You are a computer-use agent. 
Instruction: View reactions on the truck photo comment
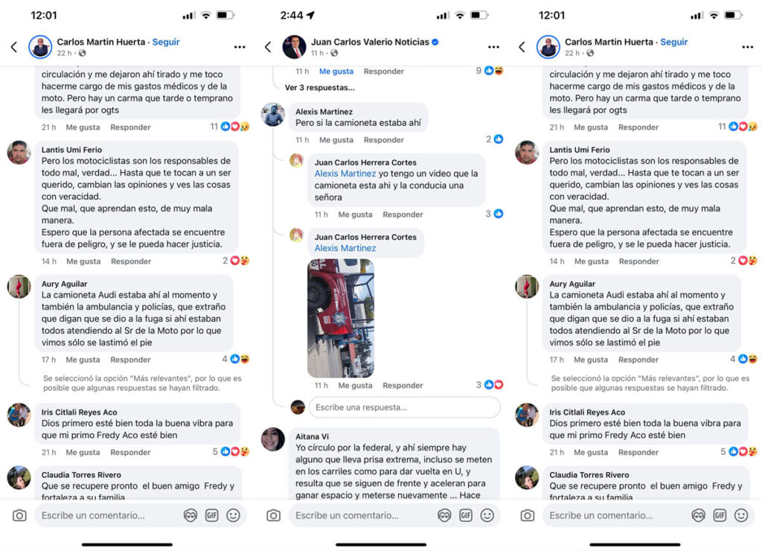pyautogui.click(x=490, y=385)
